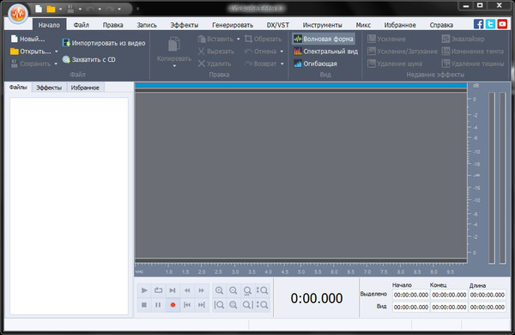This screenshot has height=335, width=515.
Task: Open the Избранное ribbon tab
Action: pyautogui.click(x=400, y=25)
